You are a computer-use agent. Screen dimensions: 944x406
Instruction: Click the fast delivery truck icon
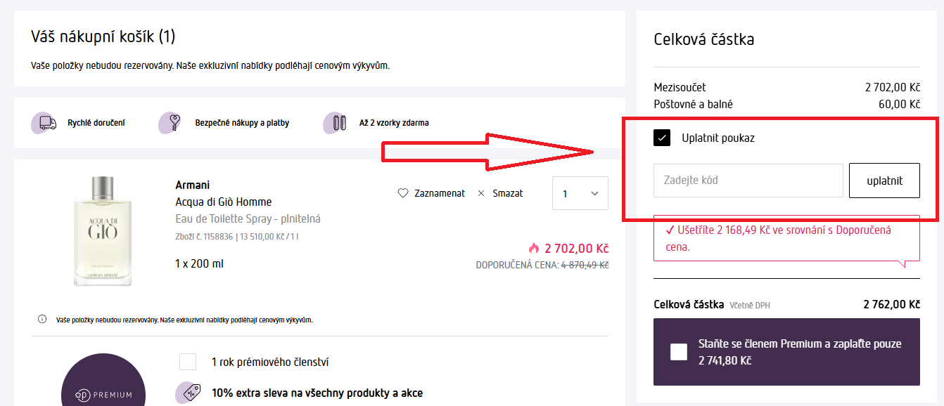click(44, 123)
